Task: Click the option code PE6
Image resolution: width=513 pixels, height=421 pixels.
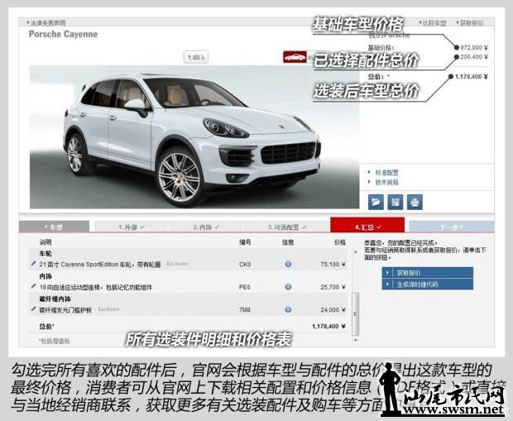Action: pos(245,287)
